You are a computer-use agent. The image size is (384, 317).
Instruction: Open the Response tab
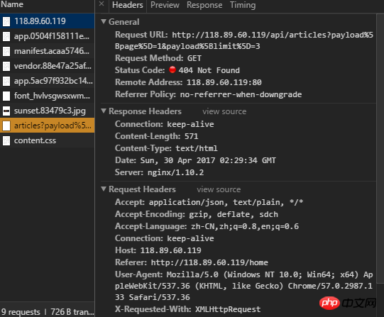(x=204, y=5)
